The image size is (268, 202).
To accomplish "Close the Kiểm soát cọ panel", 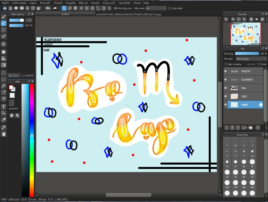I will click(32, 14).
